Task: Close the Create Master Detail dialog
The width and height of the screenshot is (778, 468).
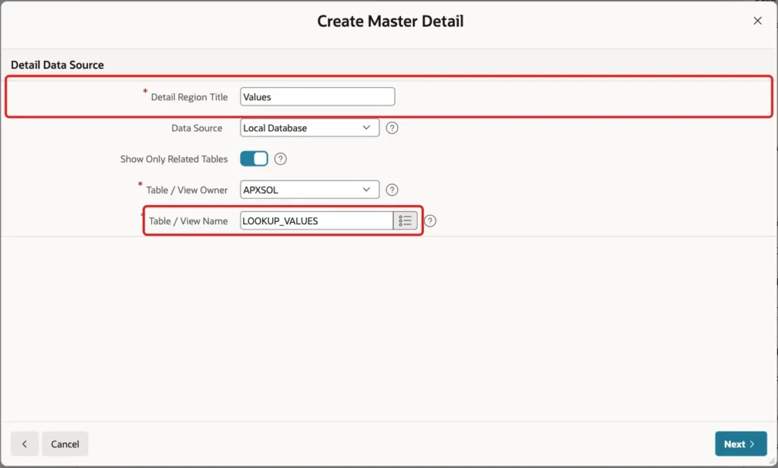Action: (757, 21)
